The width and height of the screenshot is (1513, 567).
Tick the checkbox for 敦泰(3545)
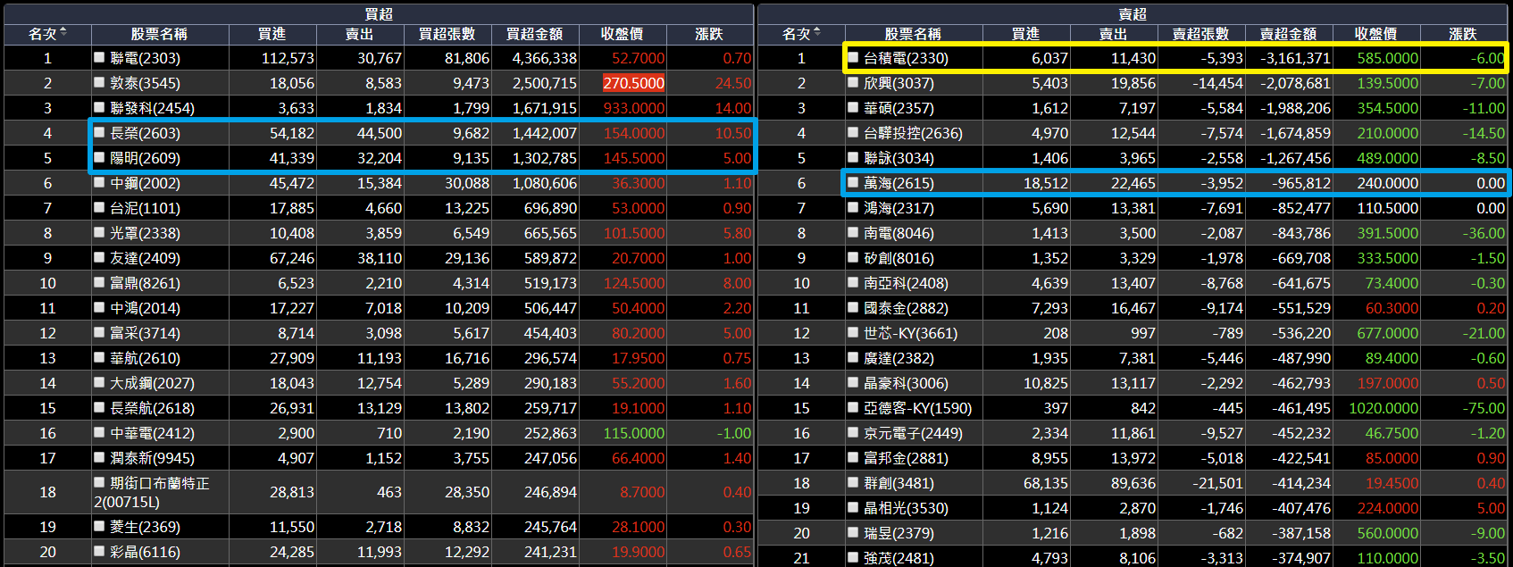[99, 82]
